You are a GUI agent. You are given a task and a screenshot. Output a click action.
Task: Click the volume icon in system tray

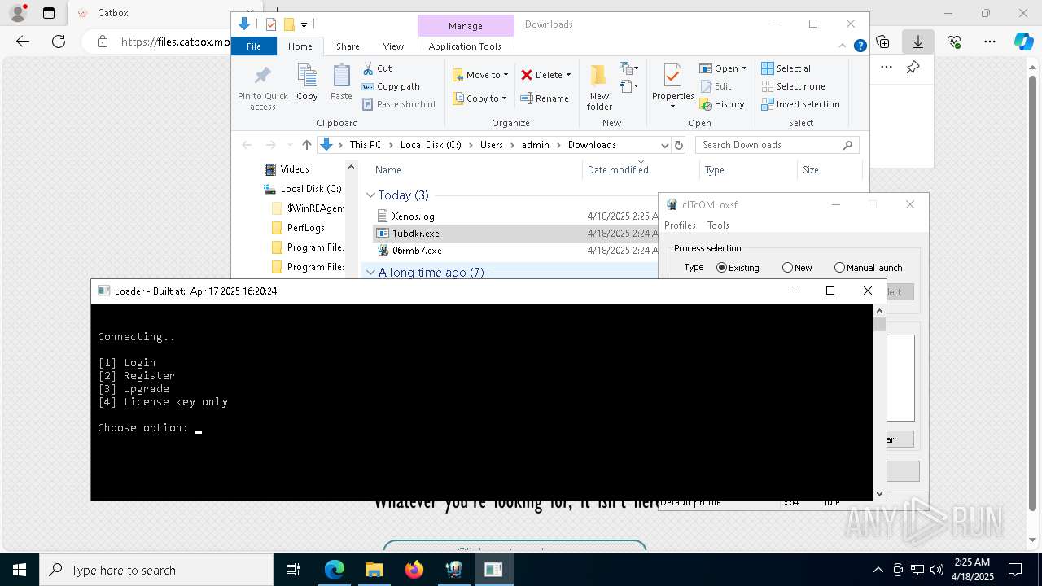click(x=936, y=570)
